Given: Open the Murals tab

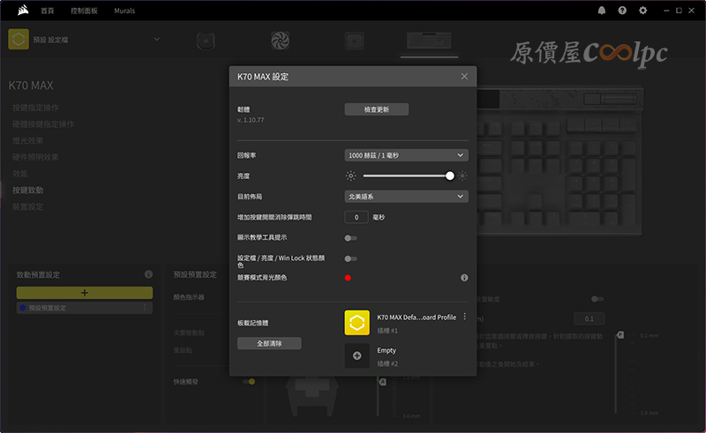Looking at the screenshot, I should point(124,11).
